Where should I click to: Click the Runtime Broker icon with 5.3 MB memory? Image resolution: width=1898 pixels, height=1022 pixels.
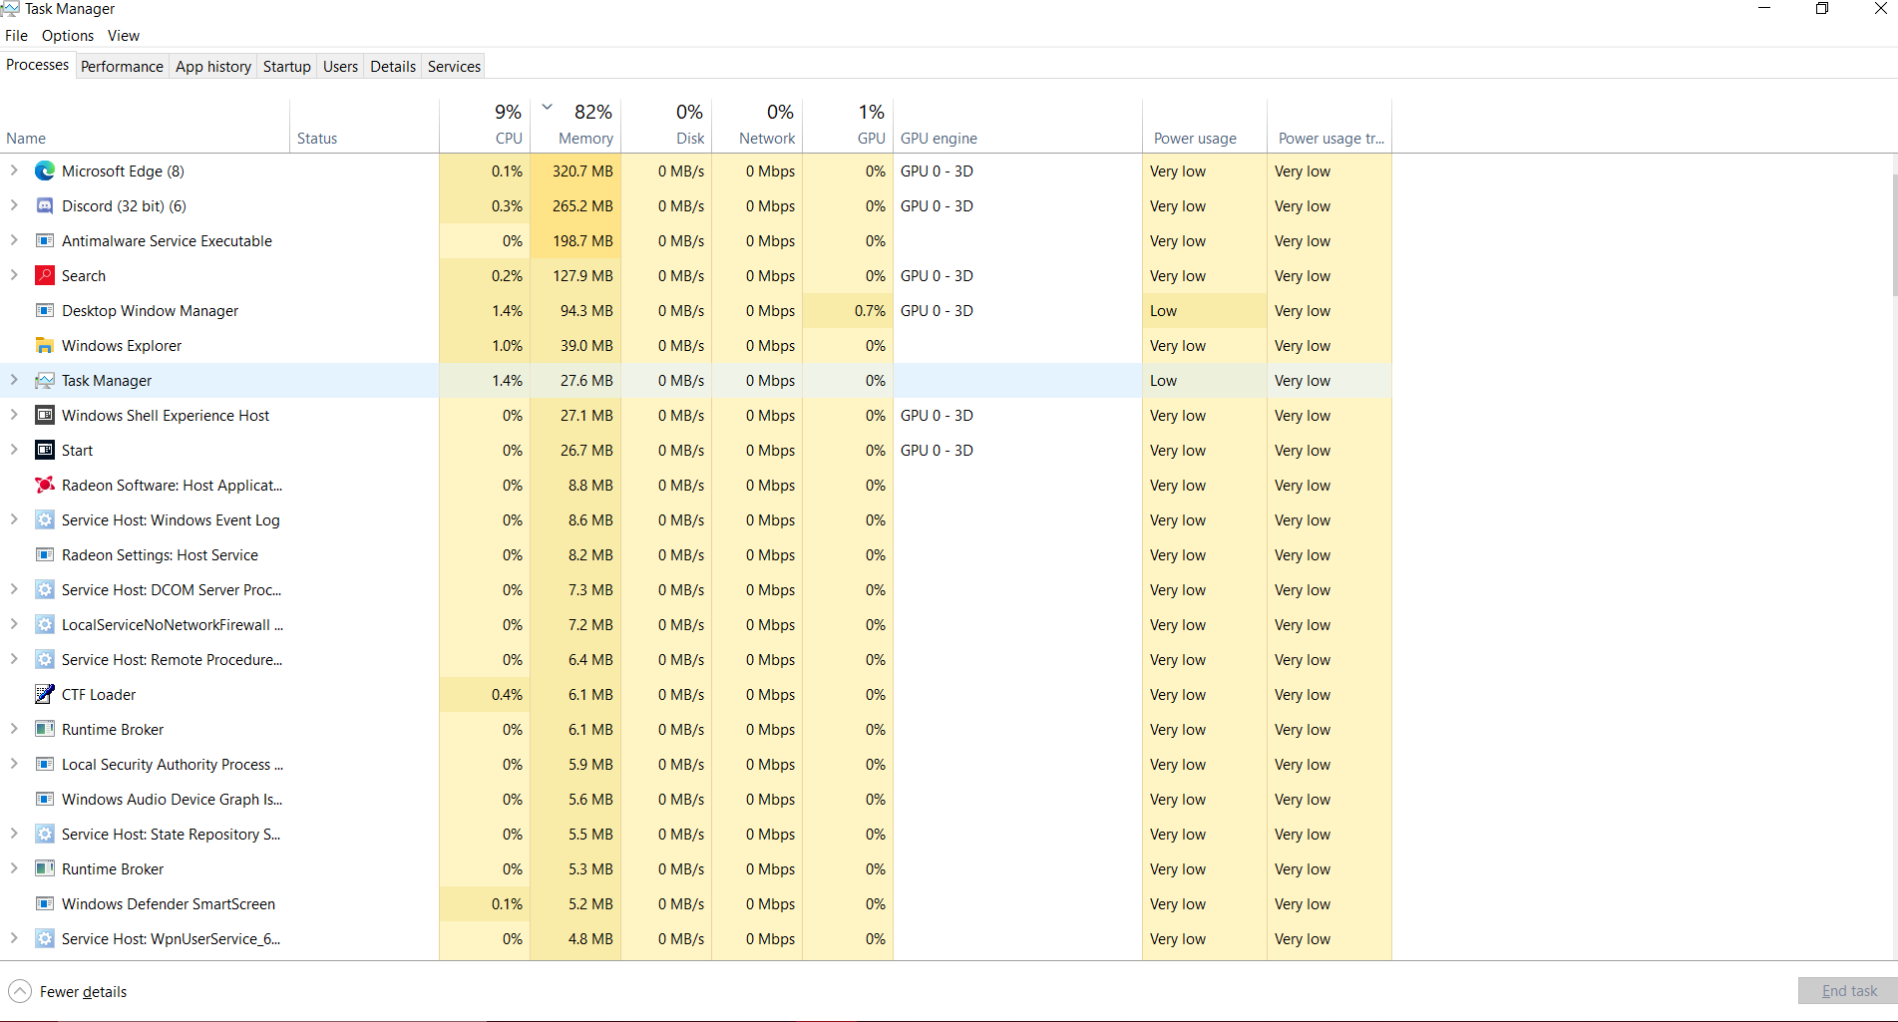(45, 869)
